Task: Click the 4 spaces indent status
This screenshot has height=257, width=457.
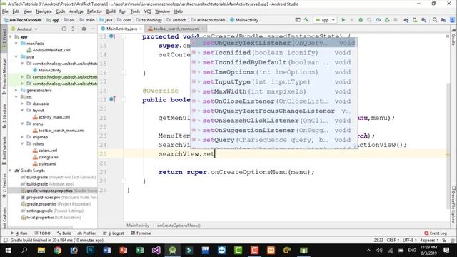Action: click(429, 241)
